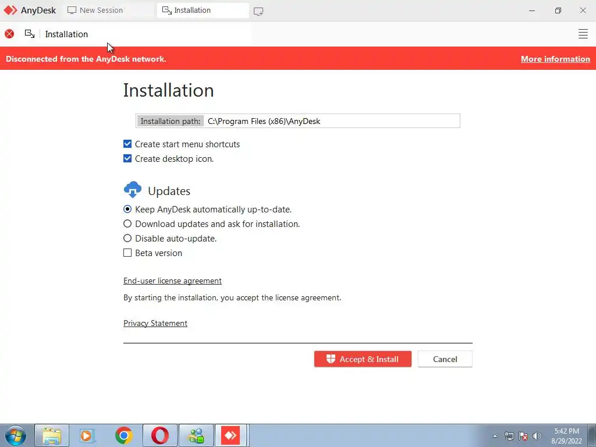The height and width of the screenshot is (447, 596).
Task: Open the Action Center flag icon
Action: click(x=523, y=436)
